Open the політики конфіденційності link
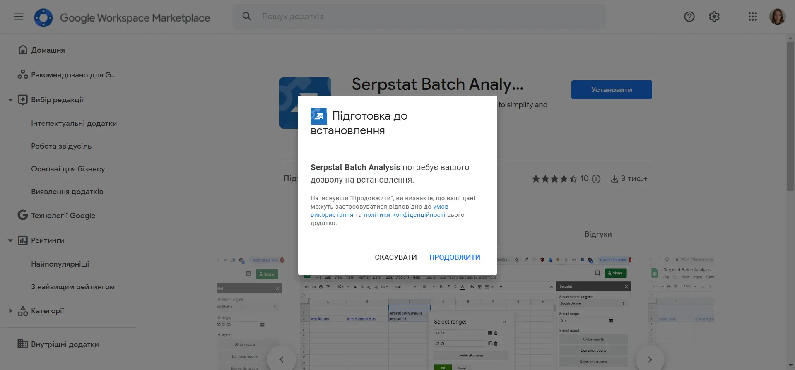Image resolution: width=795 pixels, height=370 pixels. [405, 215]
